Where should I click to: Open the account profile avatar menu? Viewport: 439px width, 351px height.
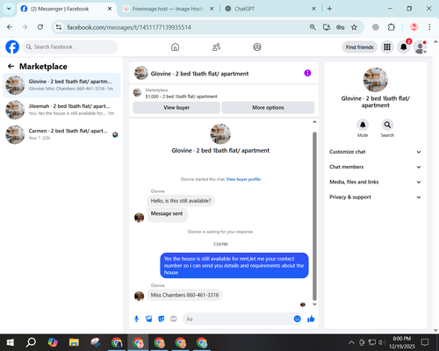(420, 47)
